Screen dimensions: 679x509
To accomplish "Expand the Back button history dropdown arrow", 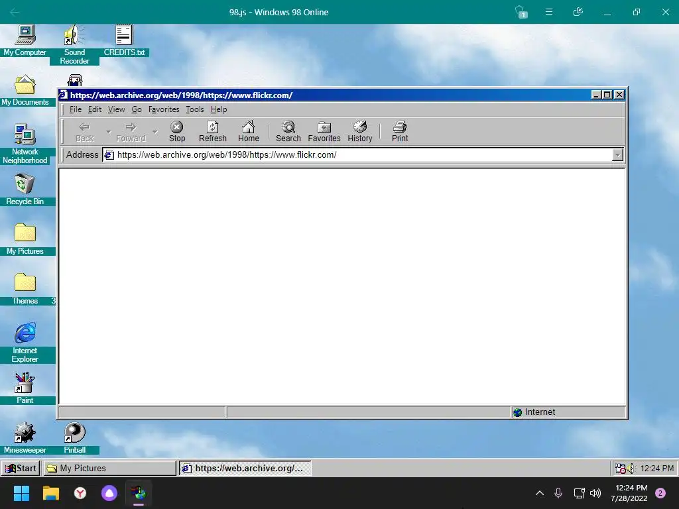I will [108, 132].
